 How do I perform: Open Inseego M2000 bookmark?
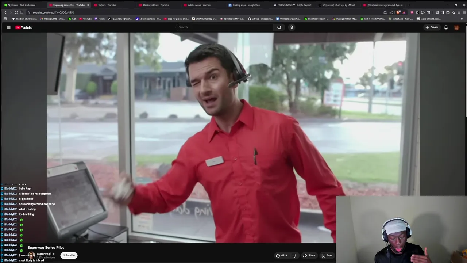[x=344, y=19]
